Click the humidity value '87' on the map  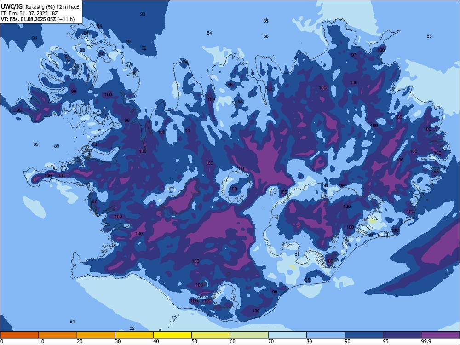pyautogui.click(x=297, y=254)
